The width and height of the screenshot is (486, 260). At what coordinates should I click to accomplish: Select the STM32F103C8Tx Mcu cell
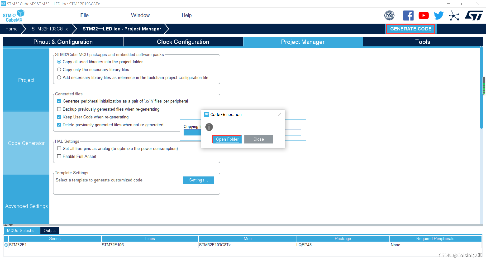click(x=247, y=245)
